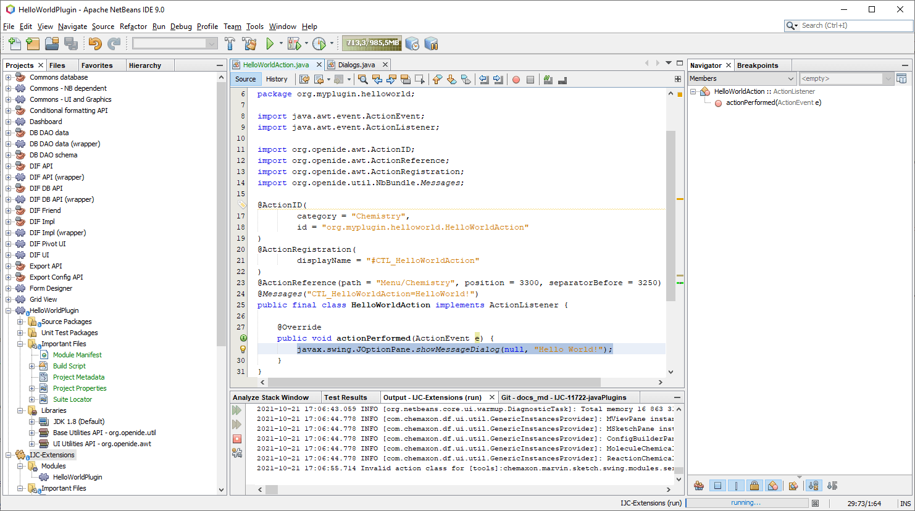This screenshot has width=915, height=511.
Task: Open the Members dropdown in Navigator
Action: [x=742, y=78]
